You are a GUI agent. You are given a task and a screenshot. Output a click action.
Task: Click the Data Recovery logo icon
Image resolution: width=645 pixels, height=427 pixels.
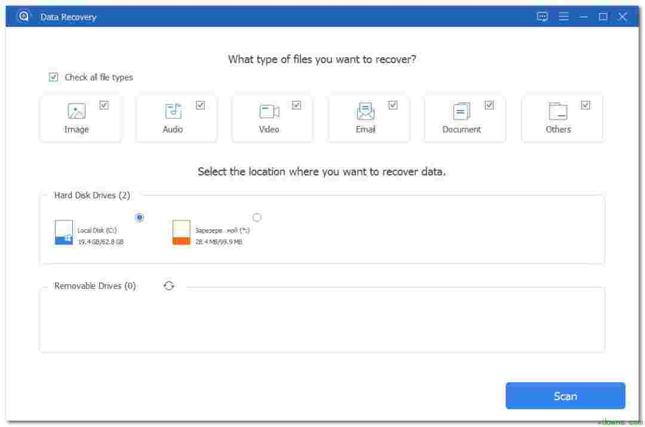click(24, 17)
